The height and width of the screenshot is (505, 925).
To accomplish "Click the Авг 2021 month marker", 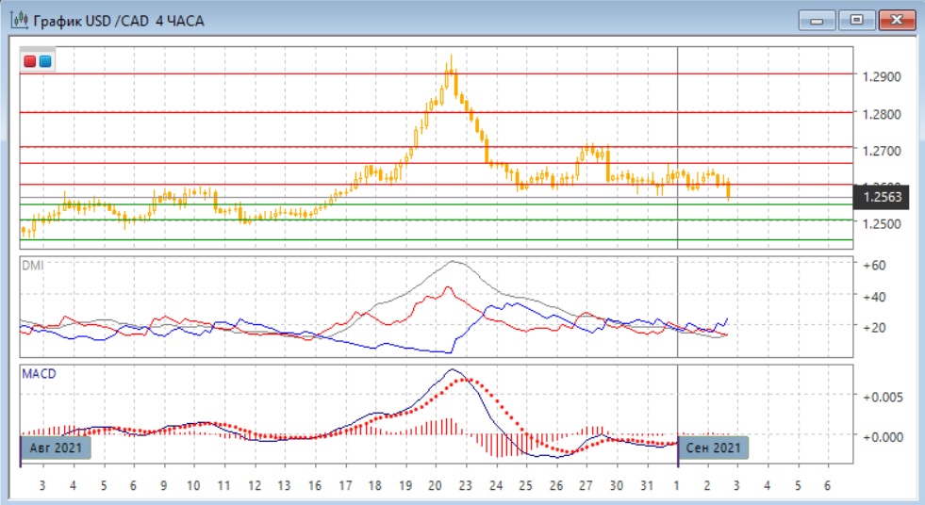I will pos(56,448).
